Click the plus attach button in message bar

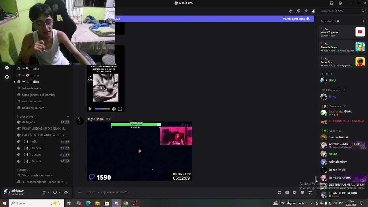80,192
